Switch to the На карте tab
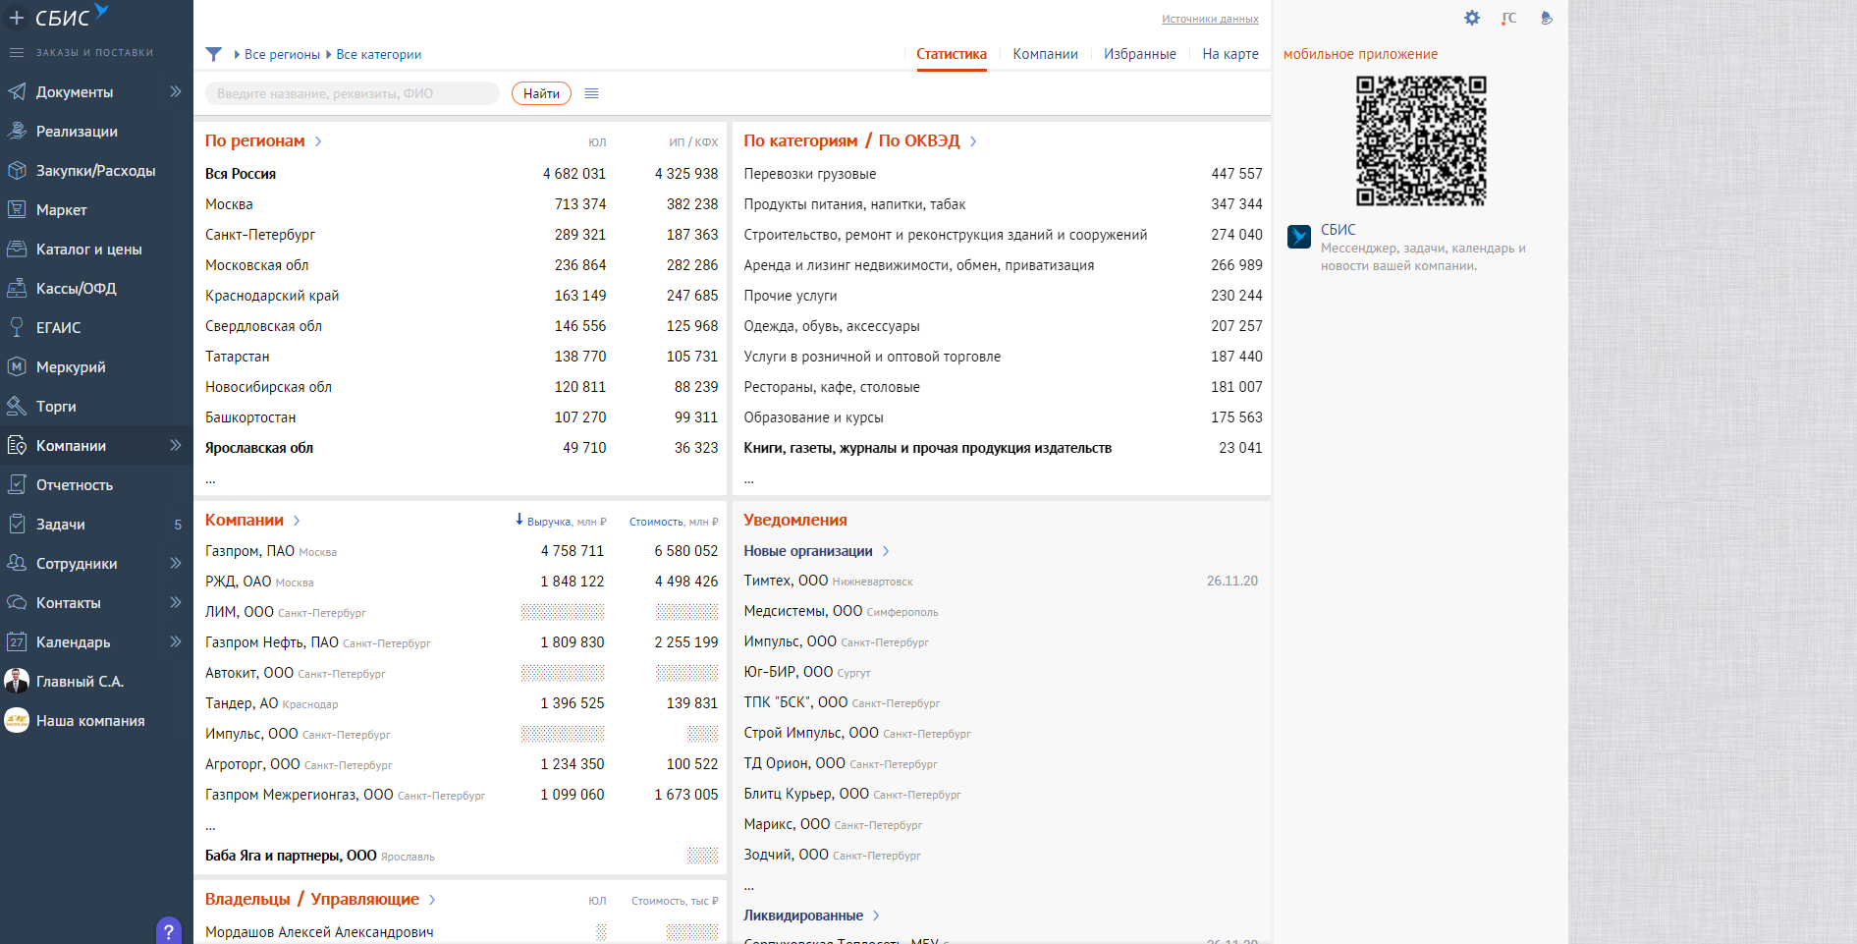The width and height of the screenshot is (1857, 944). [x=1230, y=54]
